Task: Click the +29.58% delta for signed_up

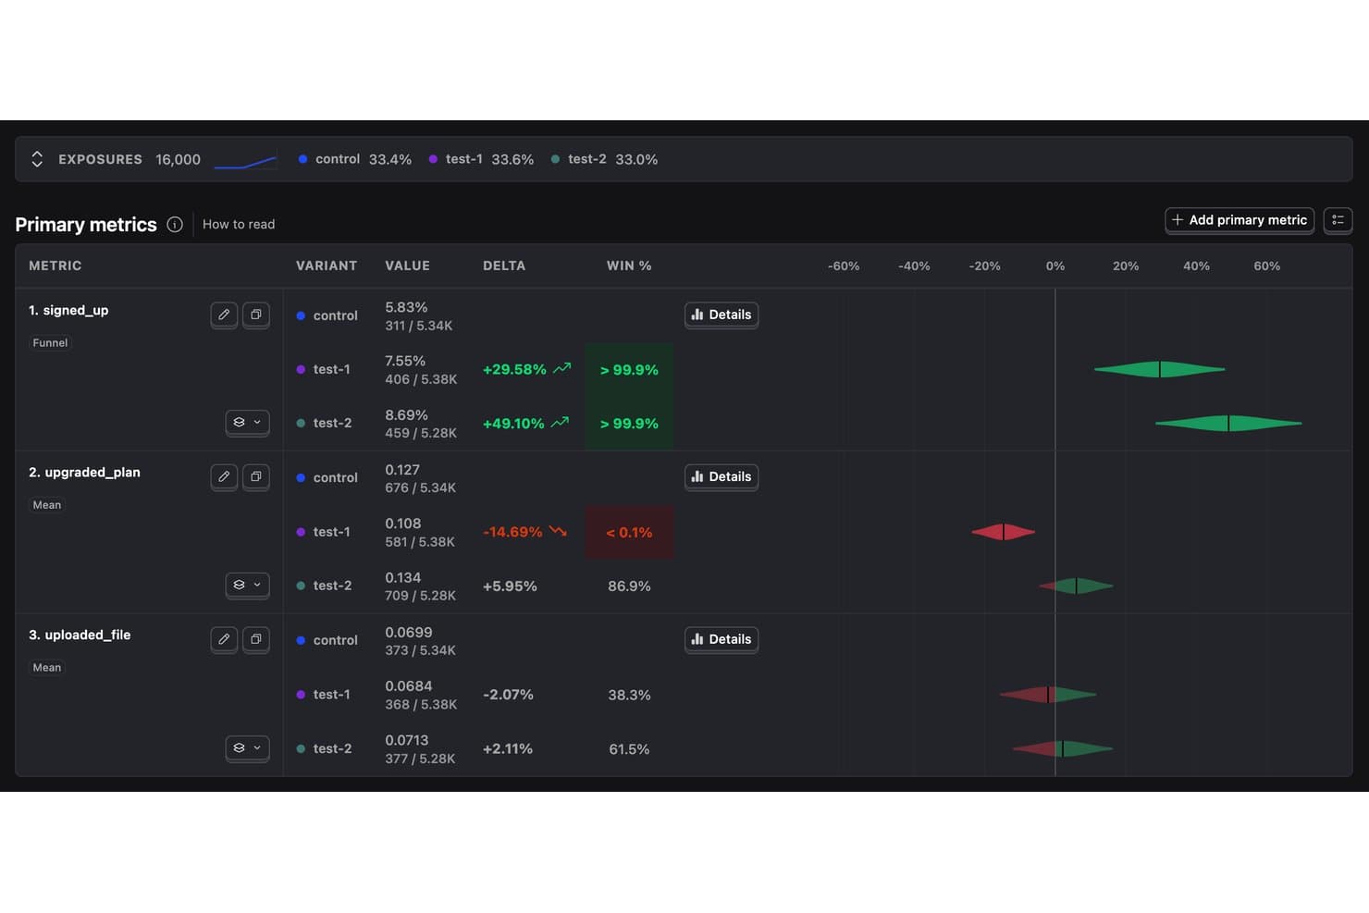Action: [x=514, y=370]
